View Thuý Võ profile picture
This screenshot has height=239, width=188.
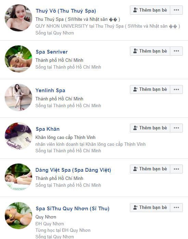coord(18,18)
